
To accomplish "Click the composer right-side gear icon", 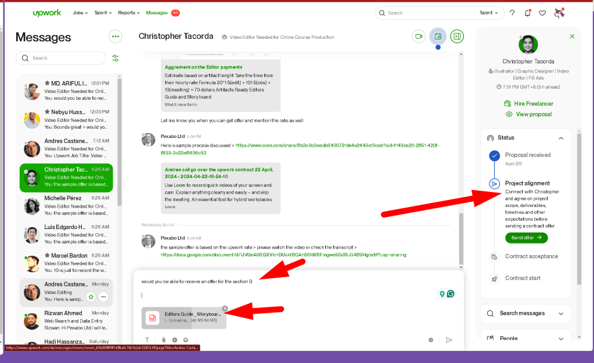I will point(431,340).
